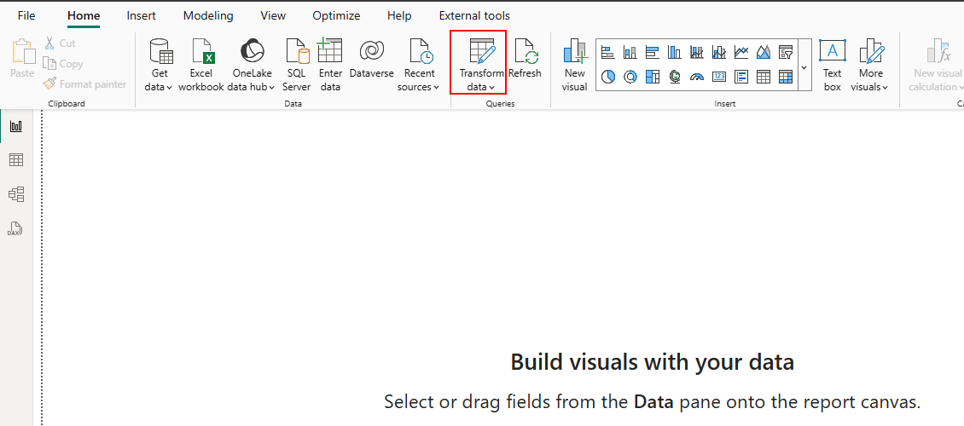The width and height of the screenshot is (964, 426).
Task: Connect to SQL Server data
Action: [x=296, y=65]
